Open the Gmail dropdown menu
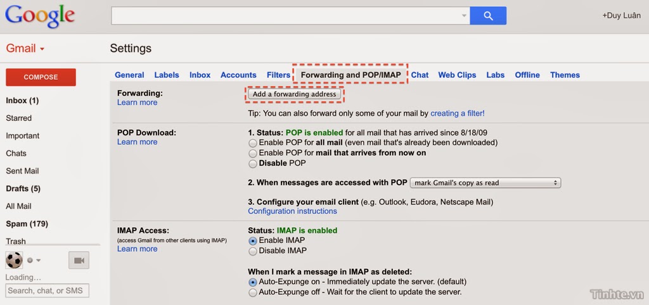The image size is (649, 305). 25,48
